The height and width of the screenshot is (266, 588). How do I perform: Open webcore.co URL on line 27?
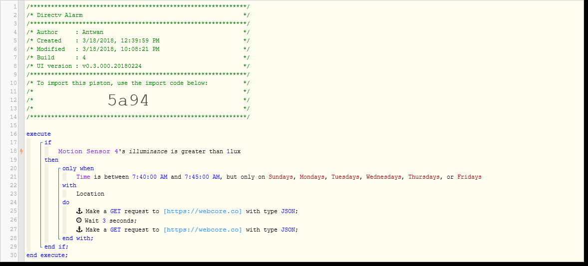(203, 229)
